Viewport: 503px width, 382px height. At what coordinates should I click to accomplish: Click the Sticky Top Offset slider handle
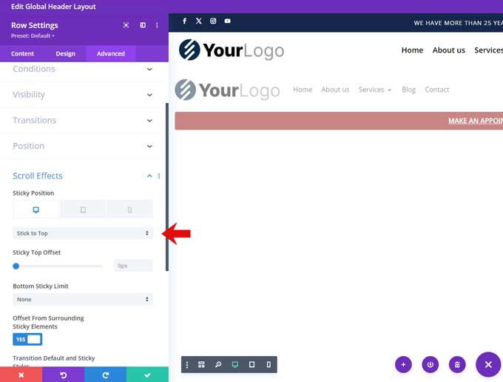tap(16, 266)
